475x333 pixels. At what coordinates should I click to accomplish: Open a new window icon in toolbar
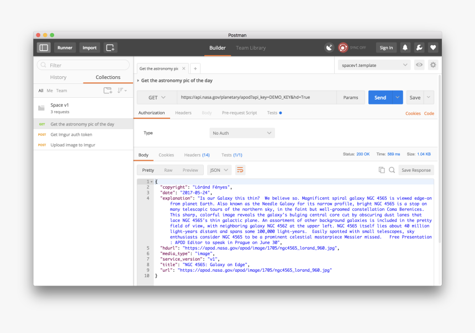point(110,47)
